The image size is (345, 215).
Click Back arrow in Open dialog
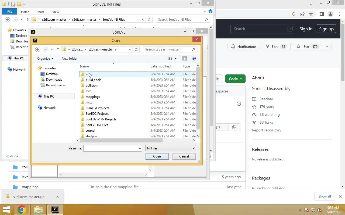pyautogui.click(x=38, y=49)
